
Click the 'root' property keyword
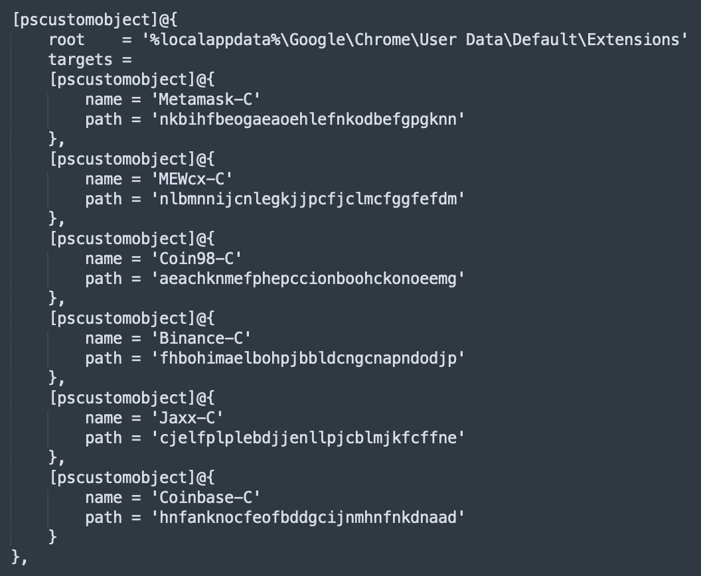pos(66,39)
